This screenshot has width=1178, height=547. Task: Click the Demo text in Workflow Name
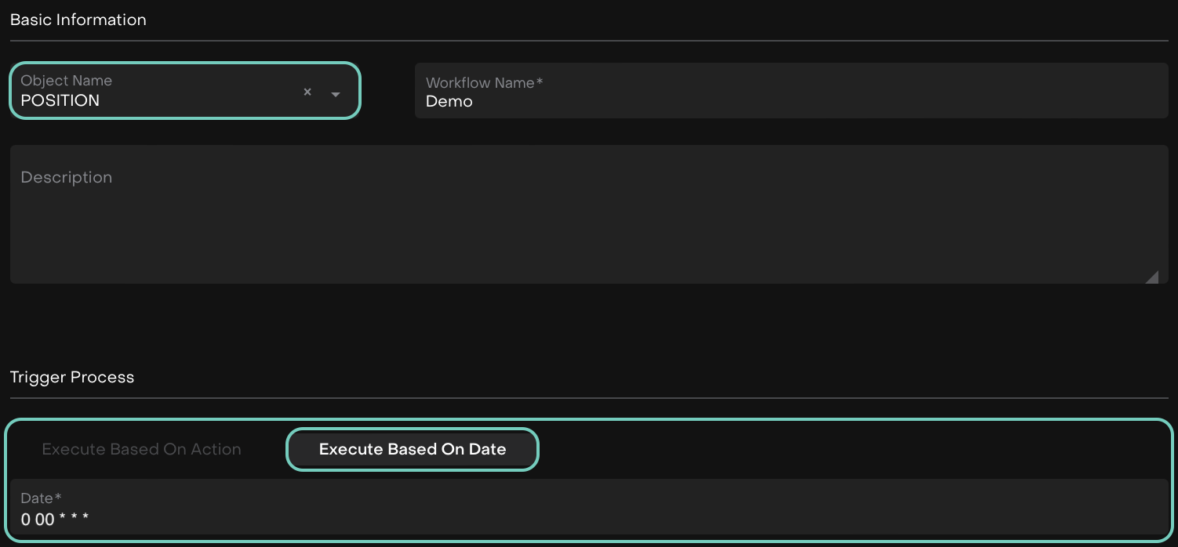tap(449, 101)
